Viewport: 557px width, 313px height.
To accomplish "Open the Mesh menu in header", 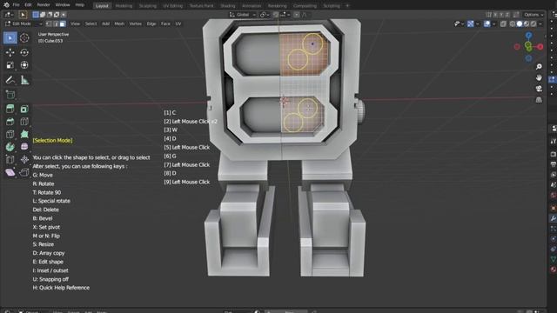I will coord(119,23).
